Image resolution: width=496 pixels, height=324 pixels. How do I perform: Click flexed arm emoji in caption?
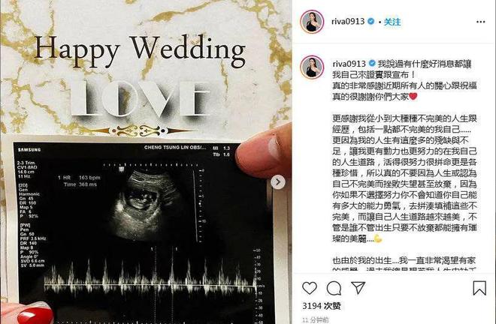377,238
